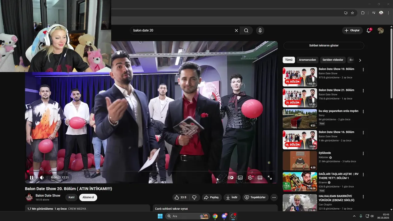Open Balon Date Show 19. Bölüm thumbnail

tap(300, 77)
